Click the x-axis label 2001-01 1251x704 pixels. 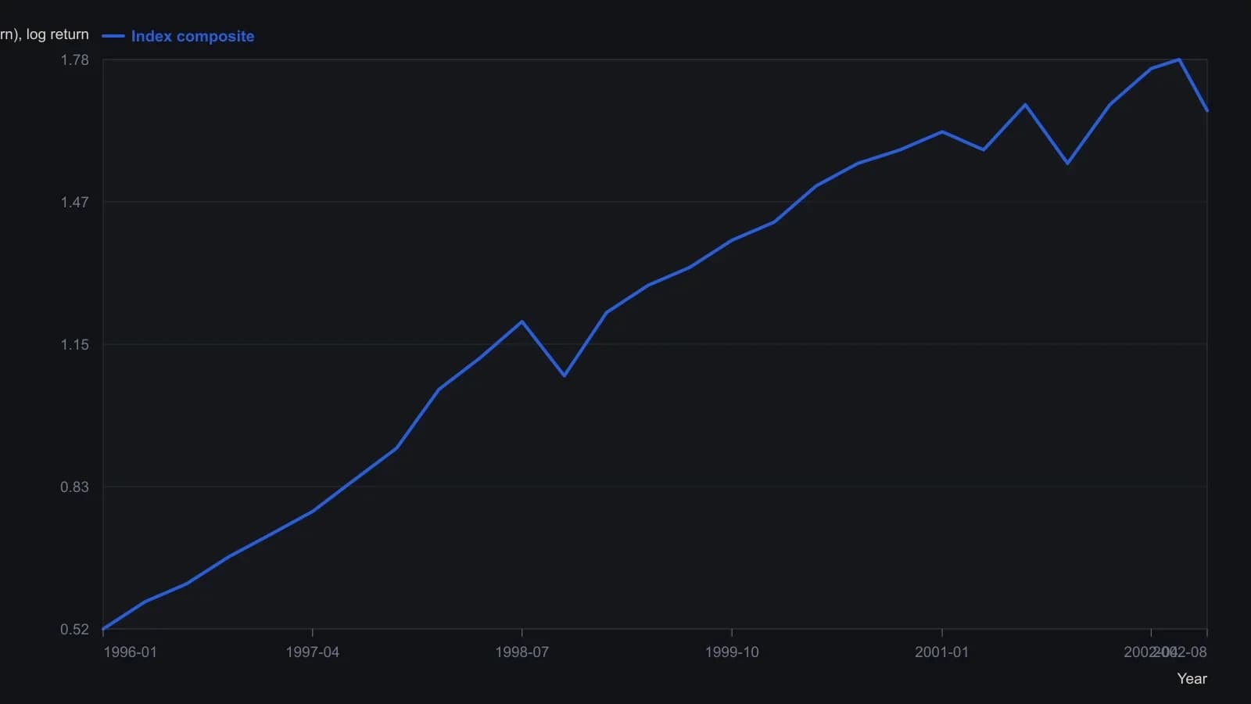pyautogui.click(x=941, y=652)
